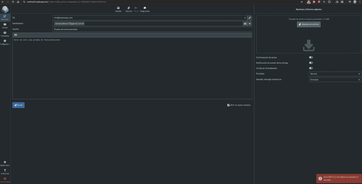
Task: Click the insert image icon in editor toolbar
Action: pos(16,35)
